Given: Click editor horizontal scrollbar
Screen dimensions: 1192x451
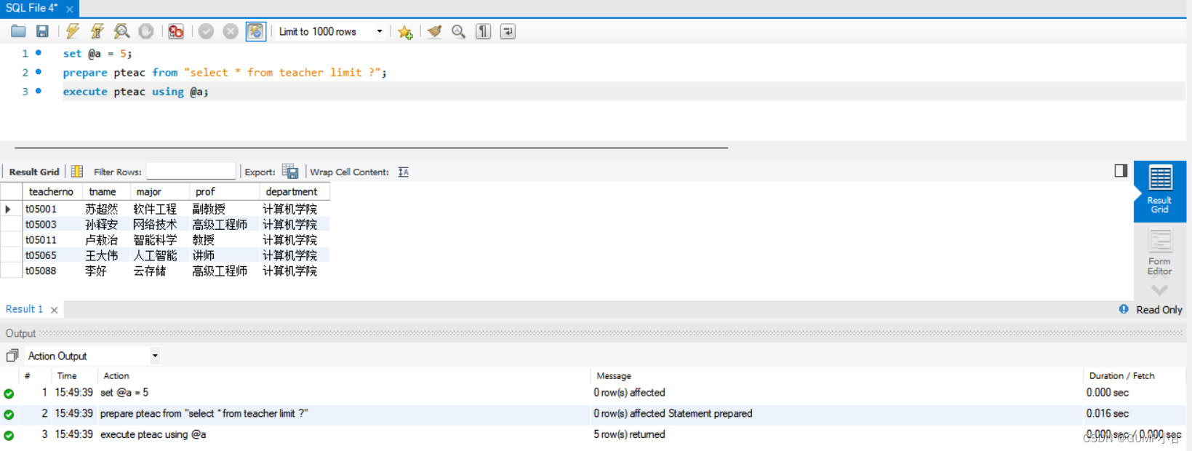Looking at the screenshot, I should click(371, 148).
